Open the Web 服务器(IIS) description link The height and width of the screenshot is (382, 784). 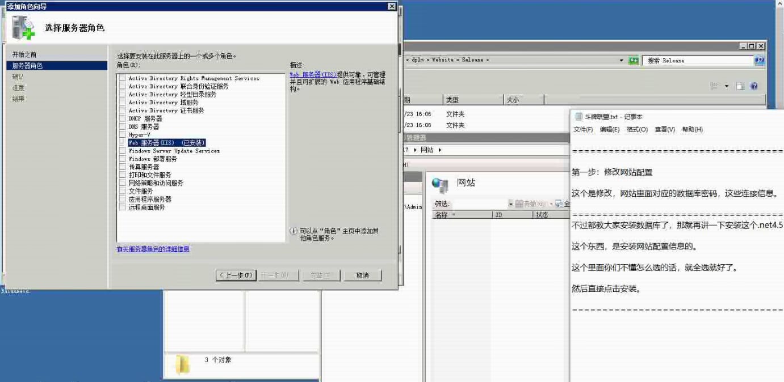313,75
